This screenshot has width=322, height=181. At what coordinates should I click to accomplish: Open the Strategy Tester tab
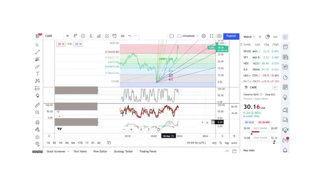click(x=123, y=151)
